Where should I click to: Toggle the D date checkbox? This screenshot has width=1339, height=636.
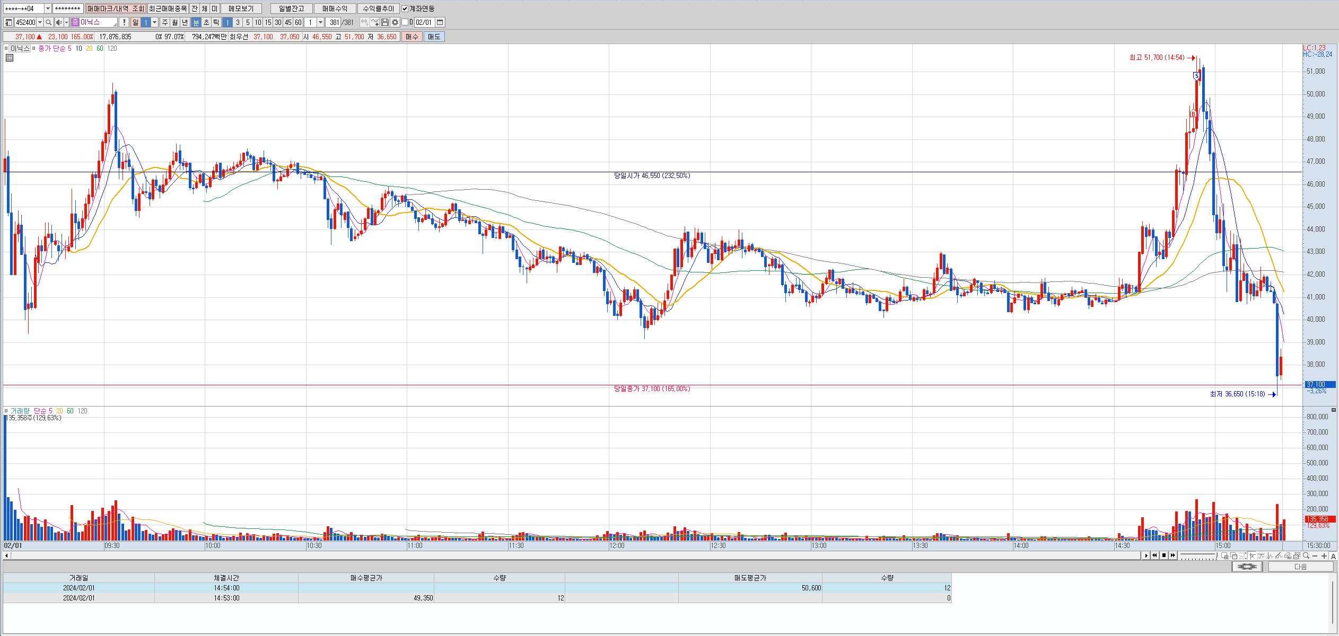click(405, 22)
